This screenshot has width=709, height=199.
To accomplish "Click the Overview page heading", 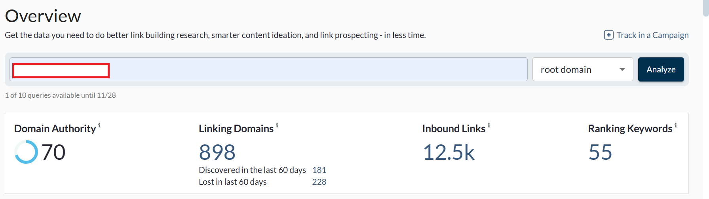I will [x=43, y=16].
